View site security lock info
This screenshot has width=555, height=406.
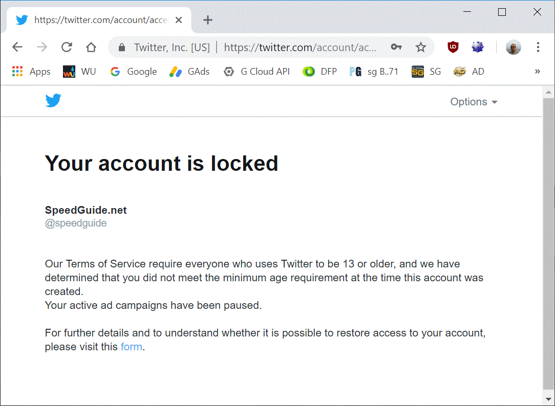click(x=122, y=47)
